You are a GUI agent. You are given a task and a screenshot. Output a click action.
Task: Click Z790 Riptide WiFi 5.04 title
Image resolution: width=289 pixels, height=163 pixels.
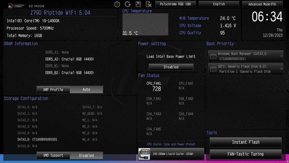pos(60,13)
